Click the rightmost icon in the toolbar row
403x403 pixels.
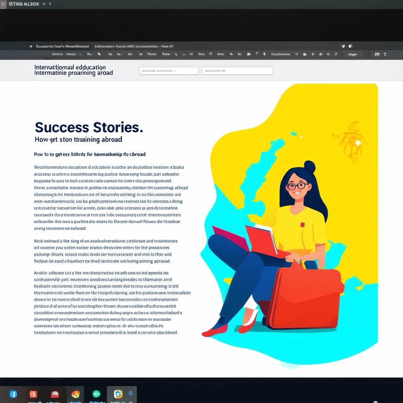point(385,54)
